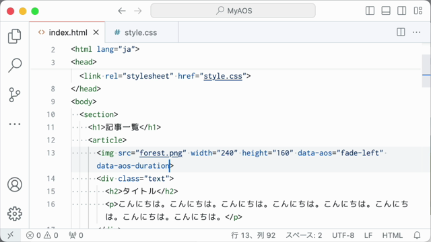Click the MyAOS command center search box
The image size is (431, 242).
[233, 11]
